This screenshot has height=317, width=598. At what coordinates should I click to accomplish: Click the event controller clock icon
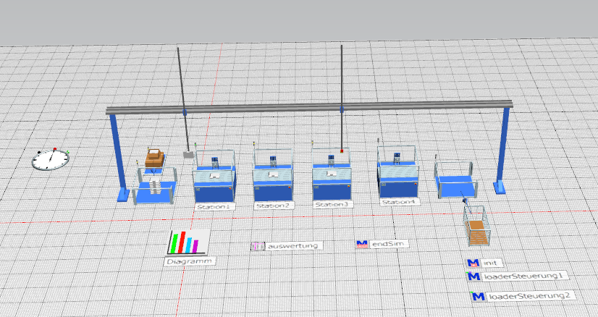coord(49,158)
